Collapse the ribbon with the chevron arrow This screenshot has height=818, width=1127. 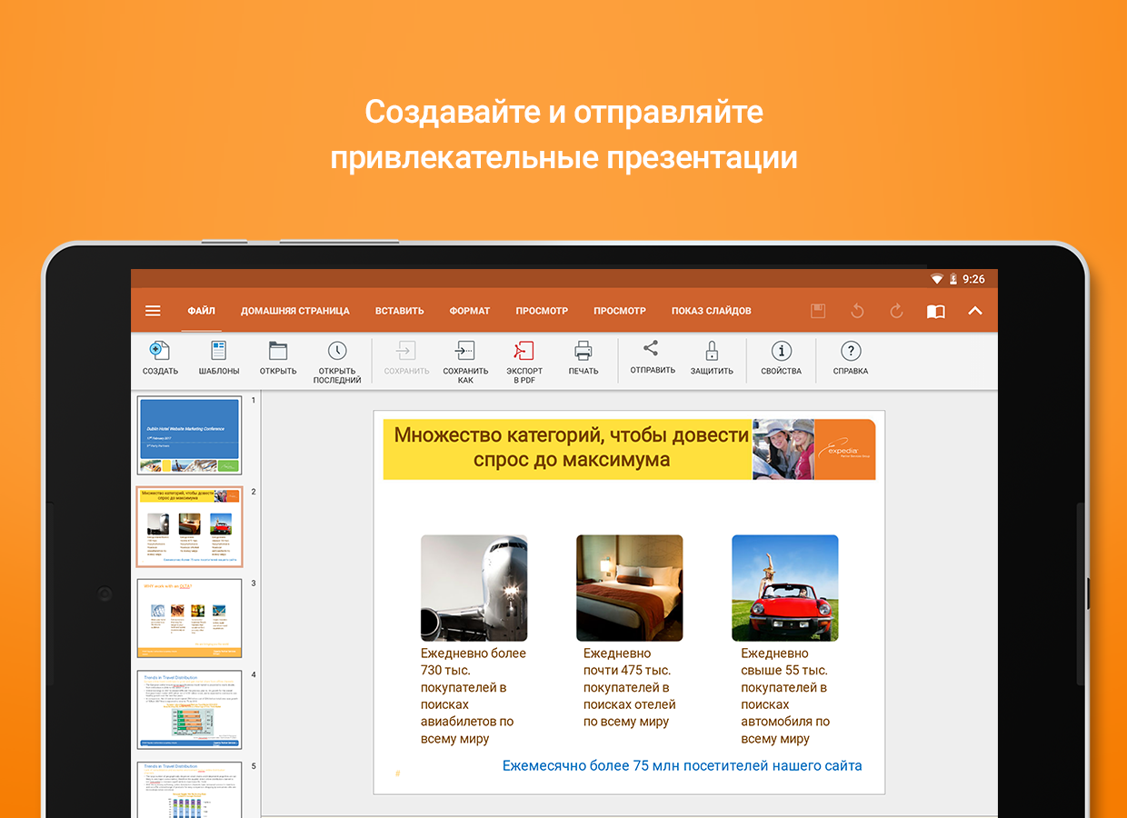point(975,311)
